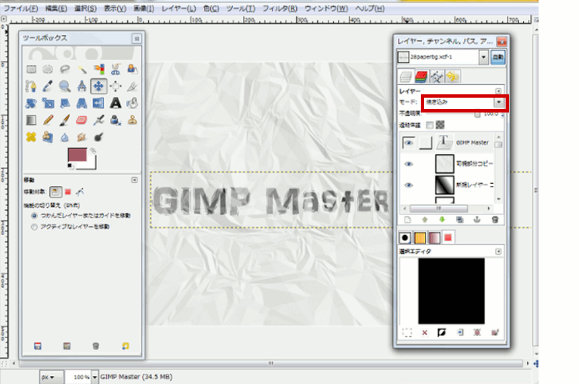This screenshot has width=579, height=384.
Task: Select the Flip tool
Action: pos(98,103)
